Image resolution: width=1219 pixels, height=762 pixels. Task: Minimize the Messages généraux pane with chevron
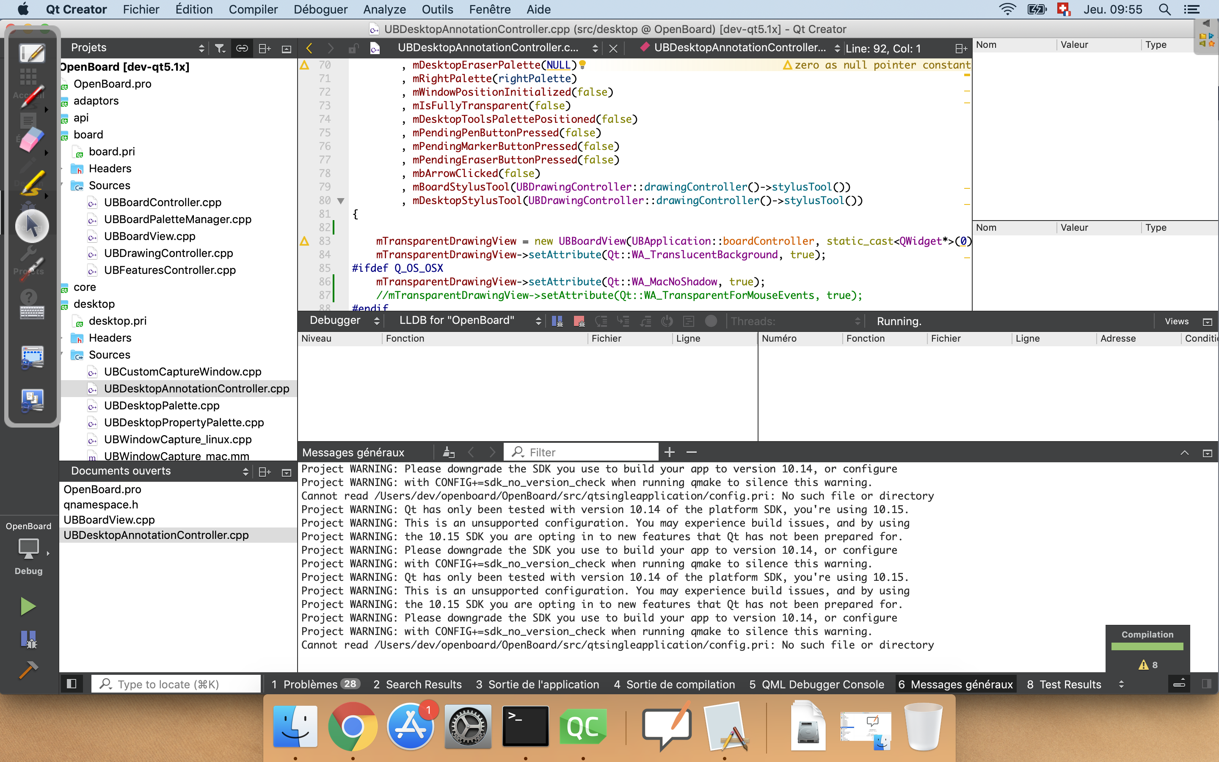point(1185,452)
